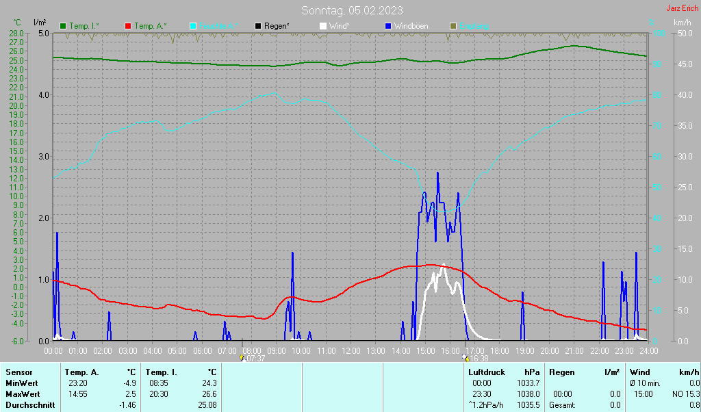
Task: Toggle the Windböen series label in legend
Action: point(411,26)
